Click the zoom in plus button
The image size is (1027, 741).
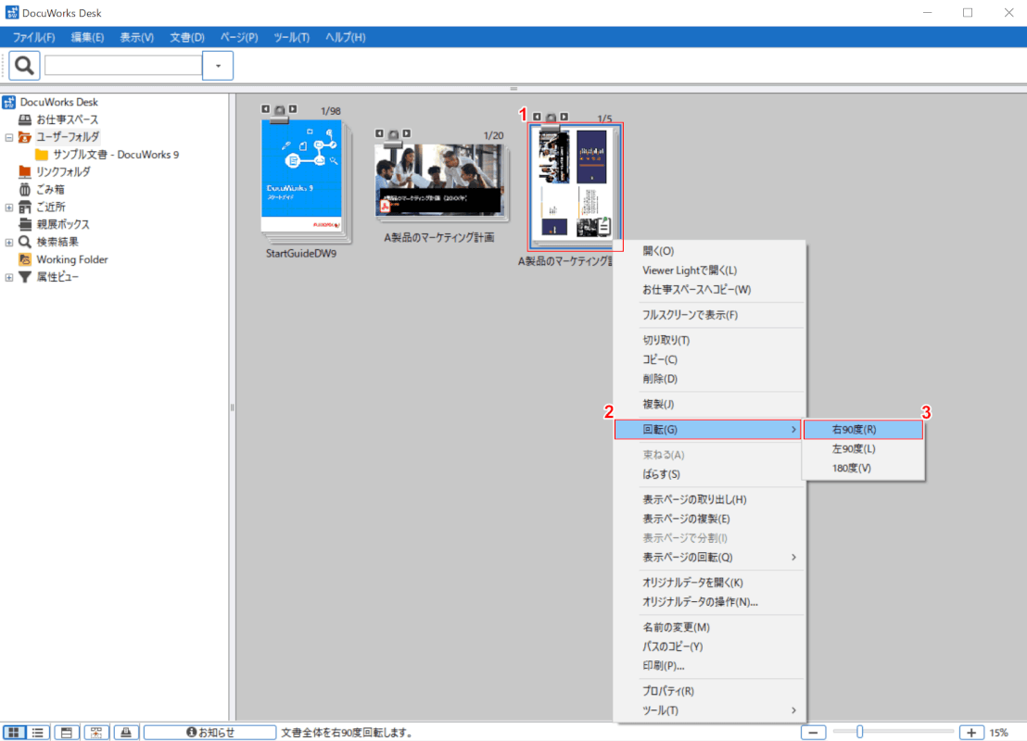(971, 732)
